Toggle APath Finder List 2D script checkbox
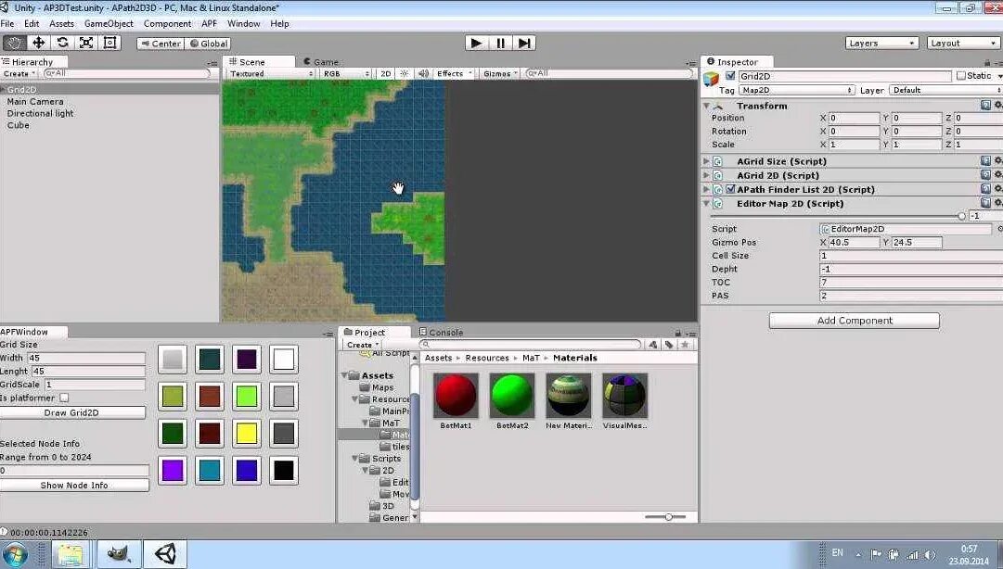Screen dimensions: 1003x569 pyautogui.click(x=730, y=189)
